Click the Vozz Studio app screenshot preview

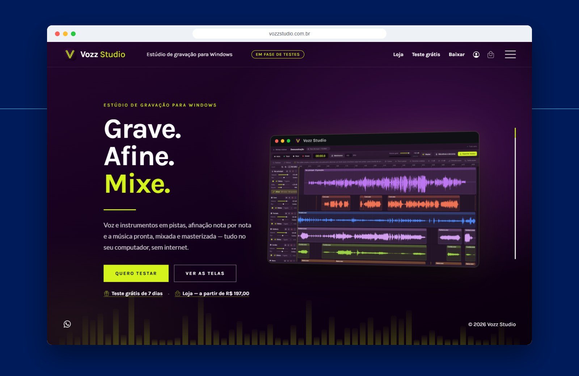[x=373, y=199]
